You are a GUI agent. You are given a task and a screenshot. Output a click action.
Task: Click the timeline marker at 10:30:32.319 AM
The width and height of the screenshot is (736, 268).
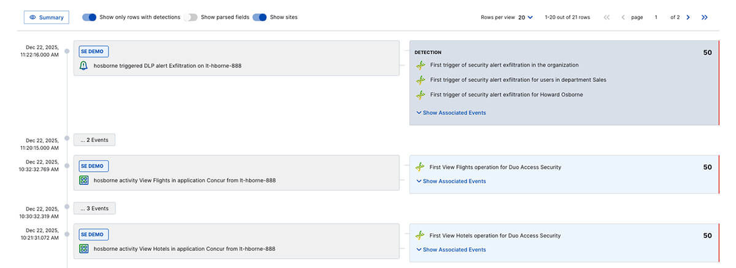coord(67,207)
